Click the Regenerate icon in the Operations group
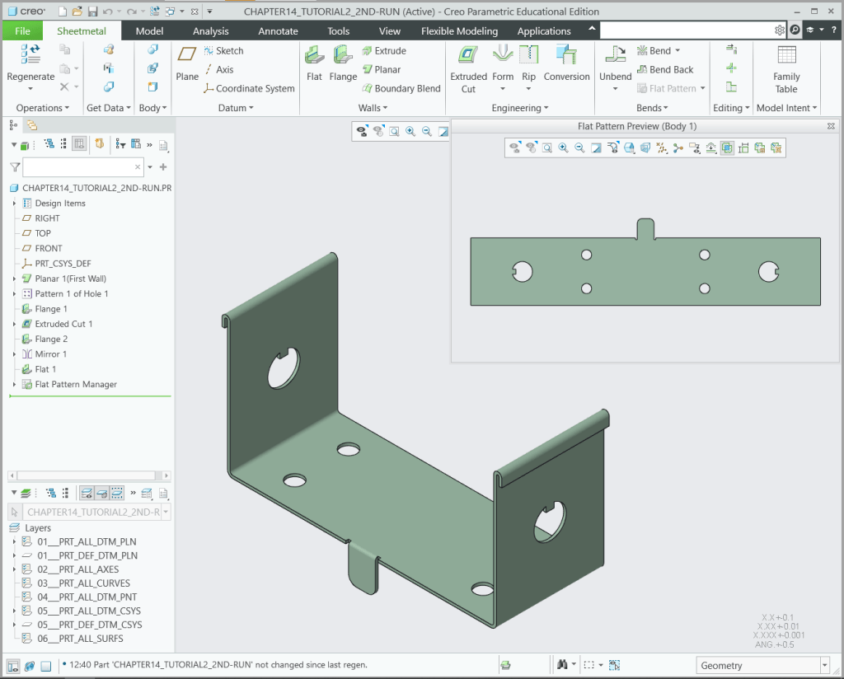The width and height of the screenshot is (844, 679). pyautogui.click(x=30, y=55)
